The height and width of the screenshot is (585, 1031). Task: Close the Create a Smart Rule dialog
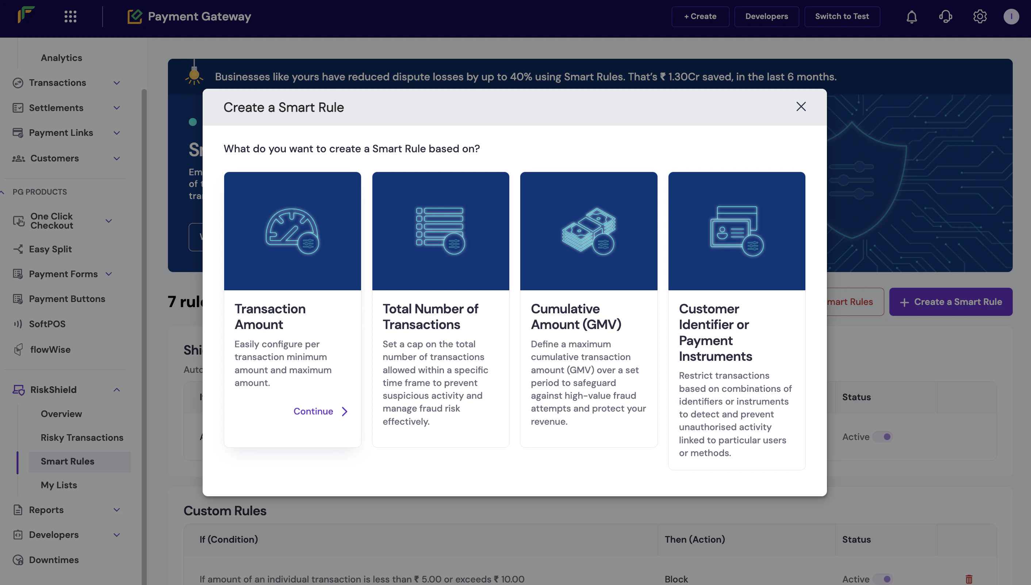(x=801, y=107)
